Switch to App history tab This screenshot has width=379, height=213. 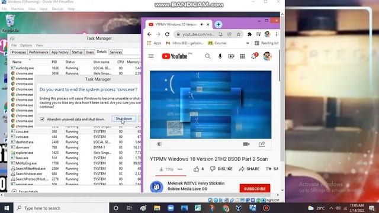click(x=60, y=52)
